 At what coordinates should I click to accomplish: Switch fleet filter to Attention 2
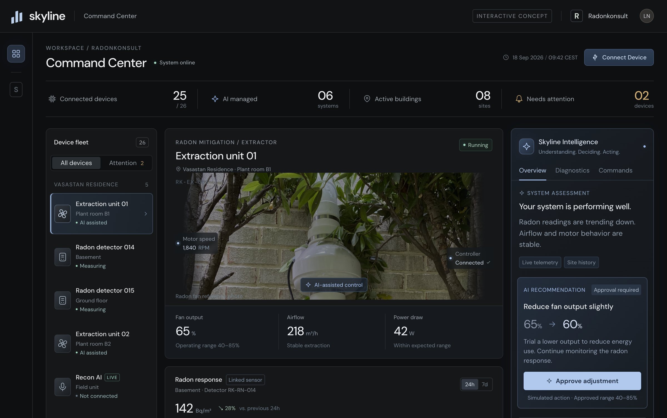[x=126, y=163]
